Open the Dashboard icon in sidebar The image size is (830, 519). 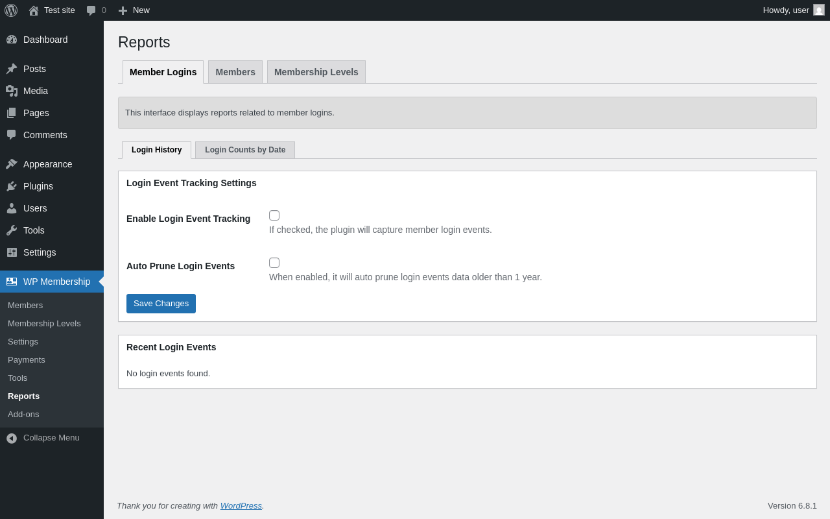tap(12, 40)
